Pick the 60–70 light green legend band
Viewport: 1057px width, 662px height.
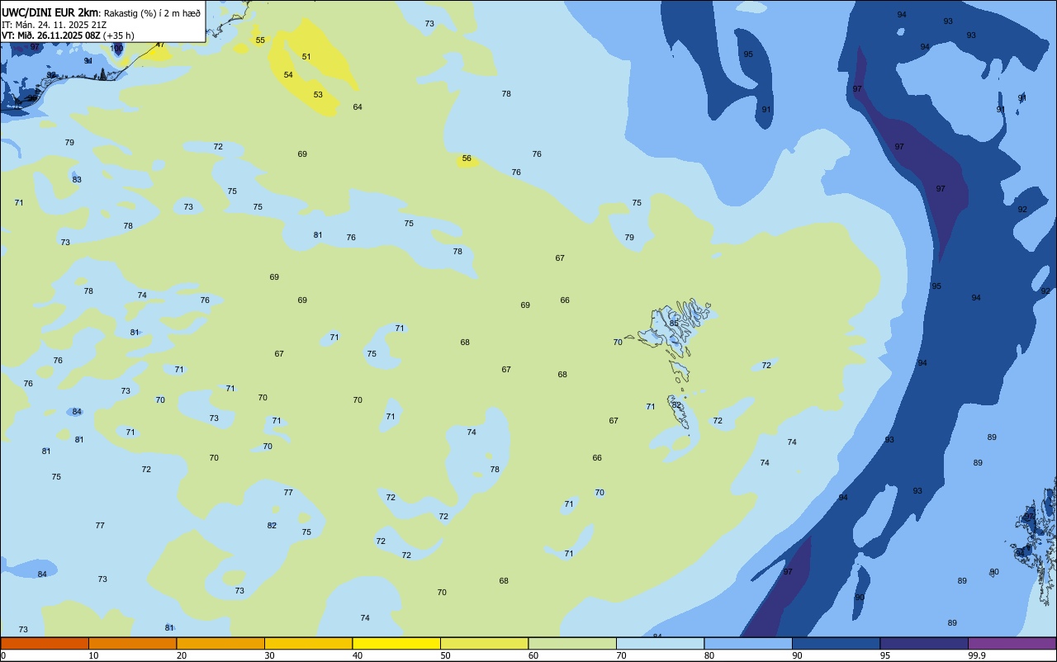point(572,643)
